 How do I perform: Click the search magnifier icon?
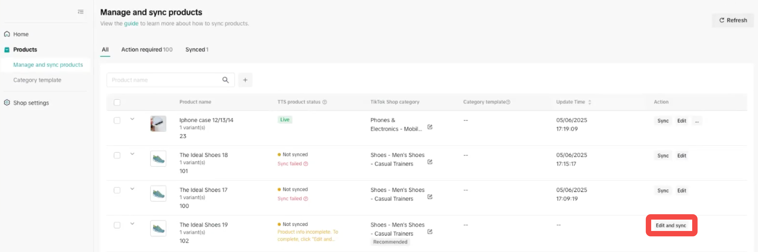226,80
